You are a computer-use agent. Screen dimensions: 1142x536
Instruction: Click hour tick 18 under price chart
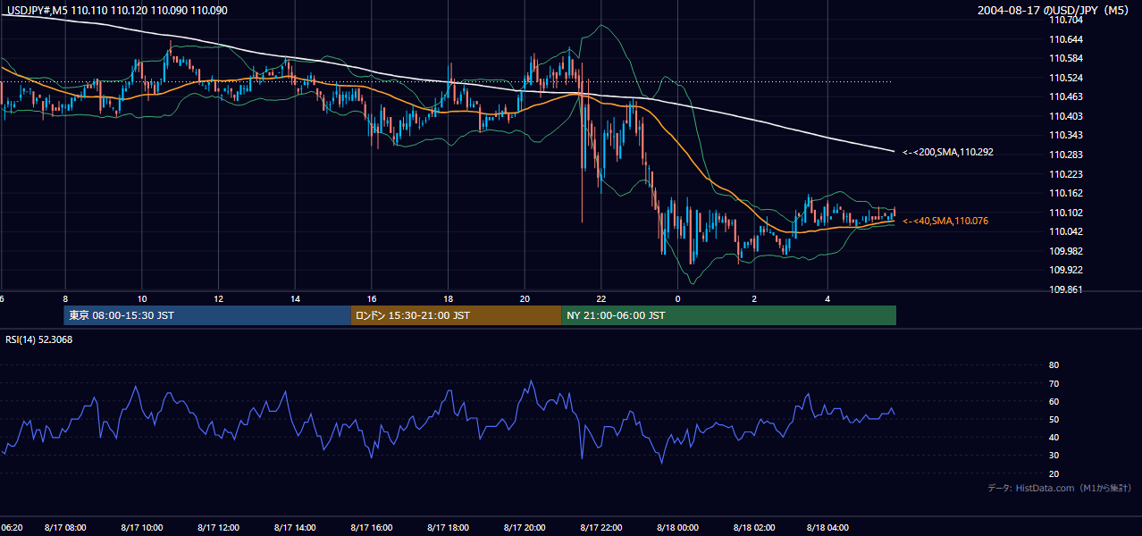tap(449, 298)
